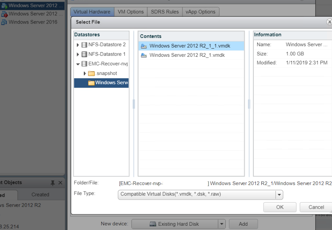Switch to Created tab in Objects panel
The image size is (332, 230).
coord(40,195)
